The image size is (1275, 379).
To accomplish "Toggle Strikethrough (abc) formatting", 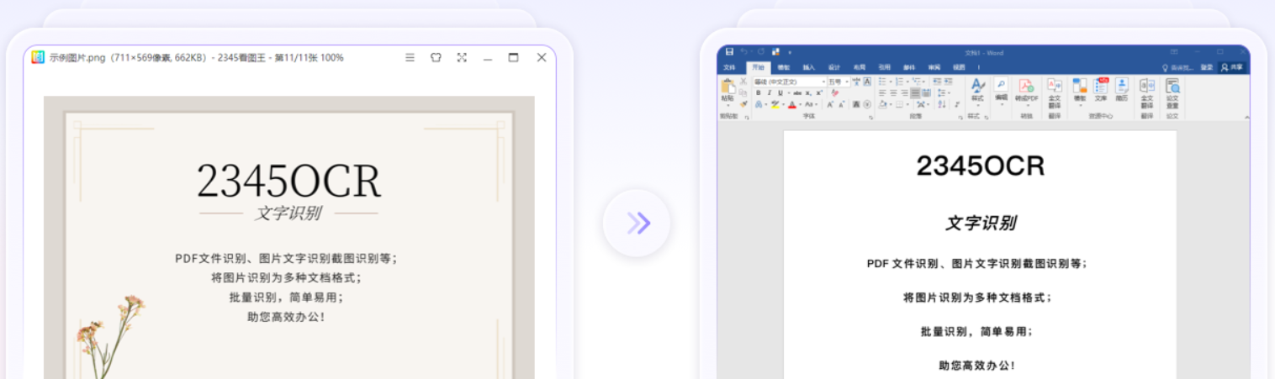I will click(797, 92).
